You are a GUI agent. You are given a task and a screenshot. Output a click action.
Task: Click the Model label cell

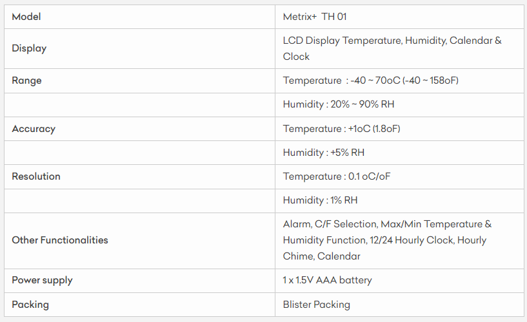point(26,17)
